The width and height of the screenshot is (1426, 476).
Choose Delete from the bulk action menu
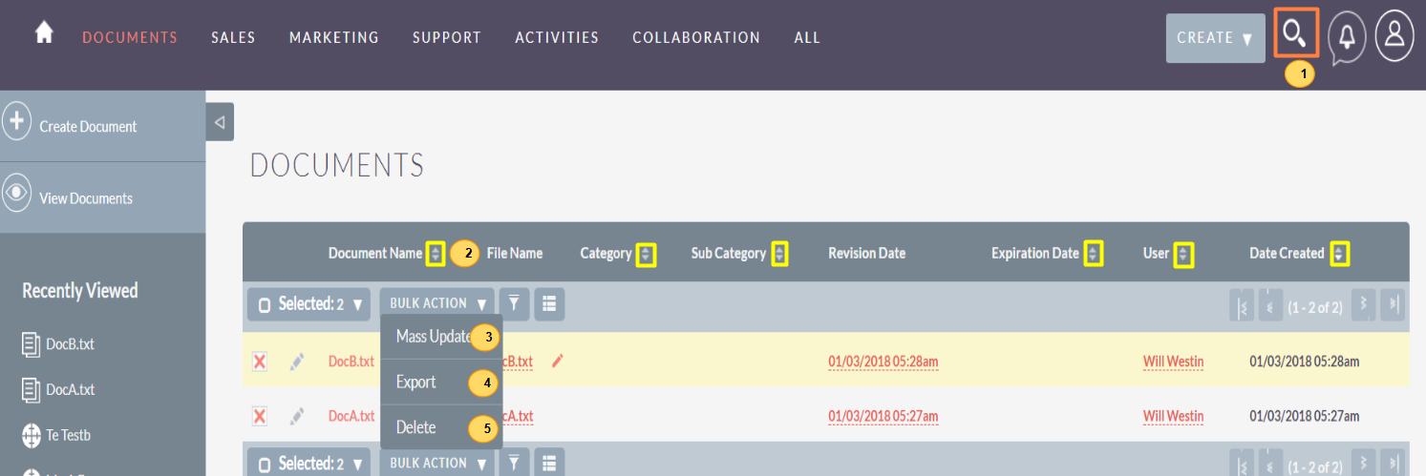[x=416, y=427]
